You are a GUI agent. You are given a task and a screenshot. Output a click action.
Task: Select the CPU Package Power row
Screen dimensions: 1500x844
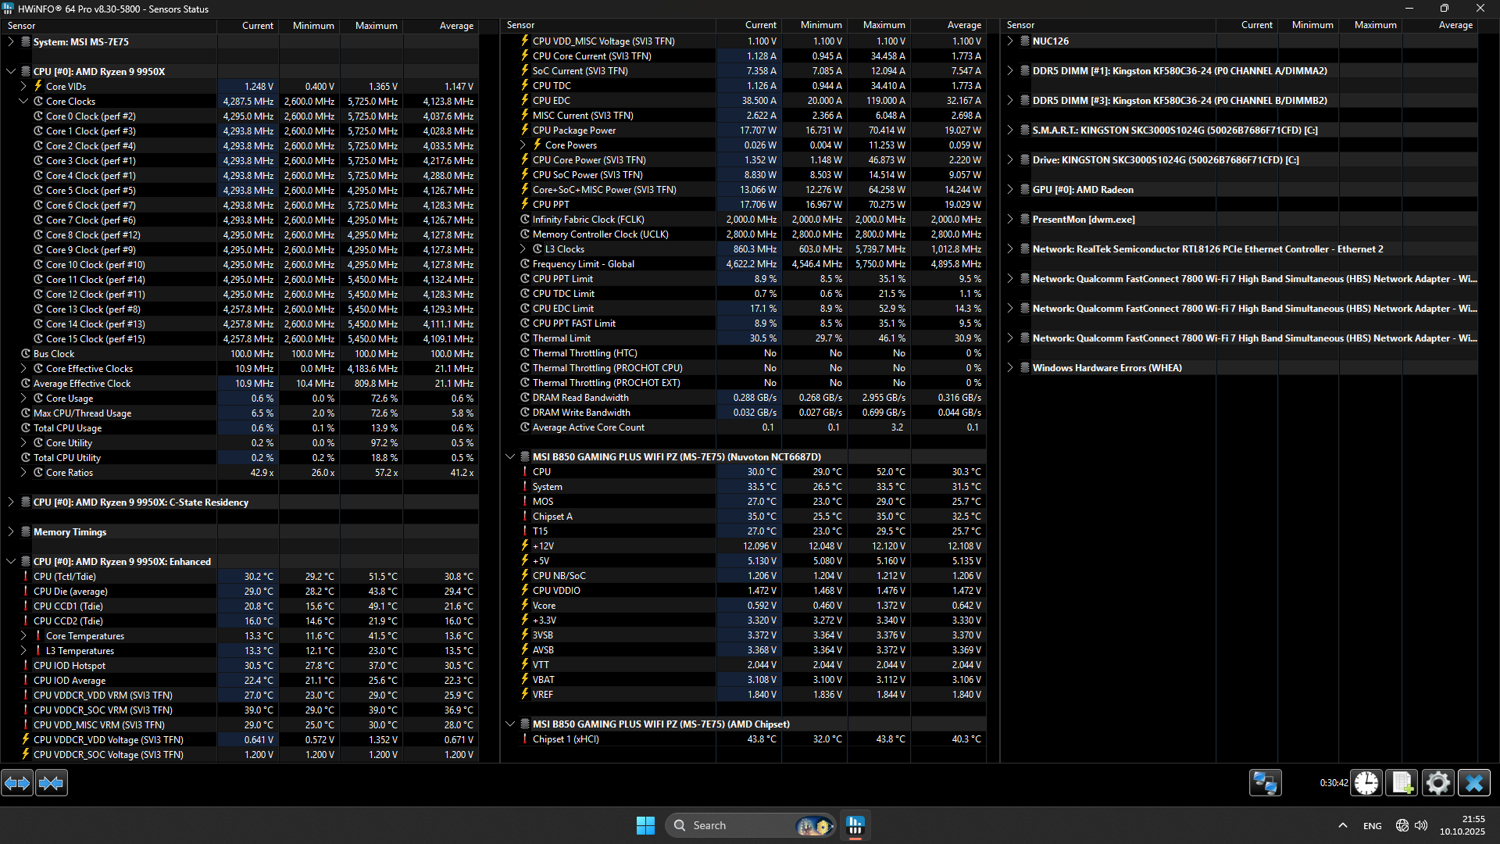[x=574, y=130]
